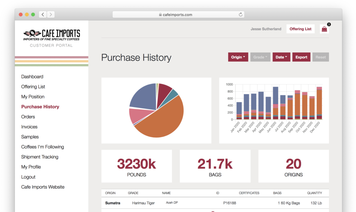Click the browser forward arrow
356x212 pixels.
pyautogui.click(x=50, y=14)
